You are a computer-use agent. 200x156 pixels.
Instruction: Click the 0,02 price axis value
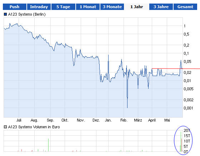187,72
